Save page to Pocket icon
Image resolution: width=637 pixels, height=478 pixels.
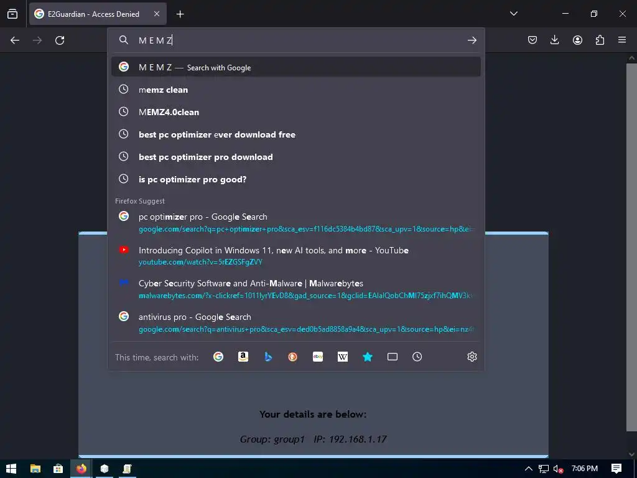point(532,40)
